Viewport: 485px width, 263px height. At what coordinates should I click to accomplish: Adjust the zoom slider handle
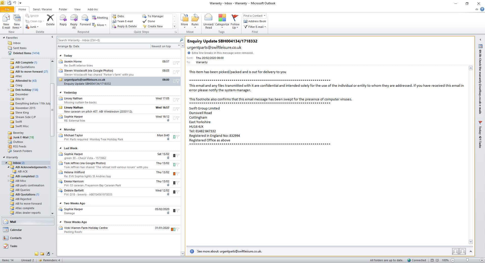(x=467, y=260)
